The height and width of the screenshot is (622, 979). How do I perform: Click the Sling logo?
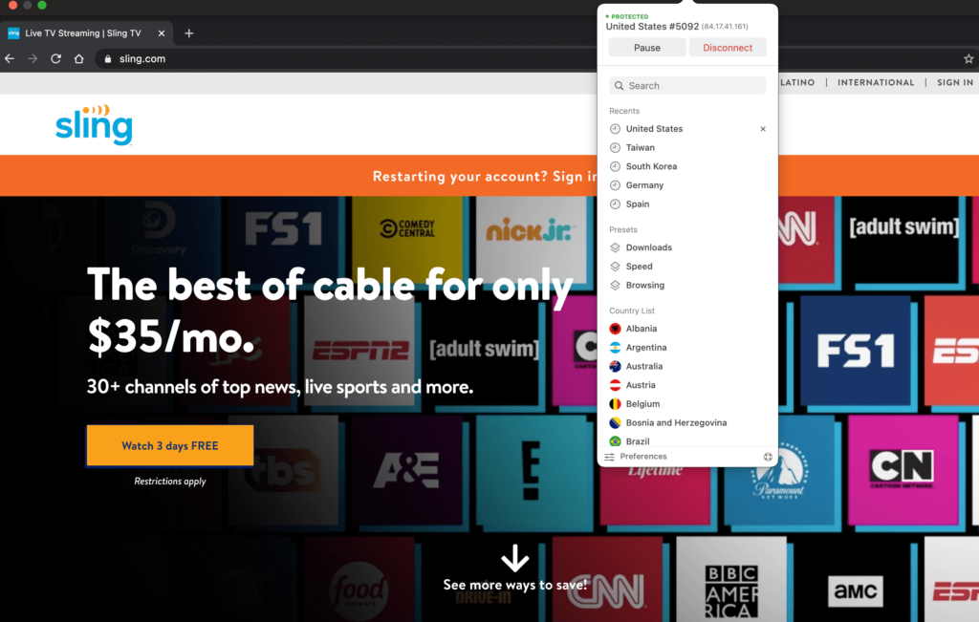click(x=94, y=124)
